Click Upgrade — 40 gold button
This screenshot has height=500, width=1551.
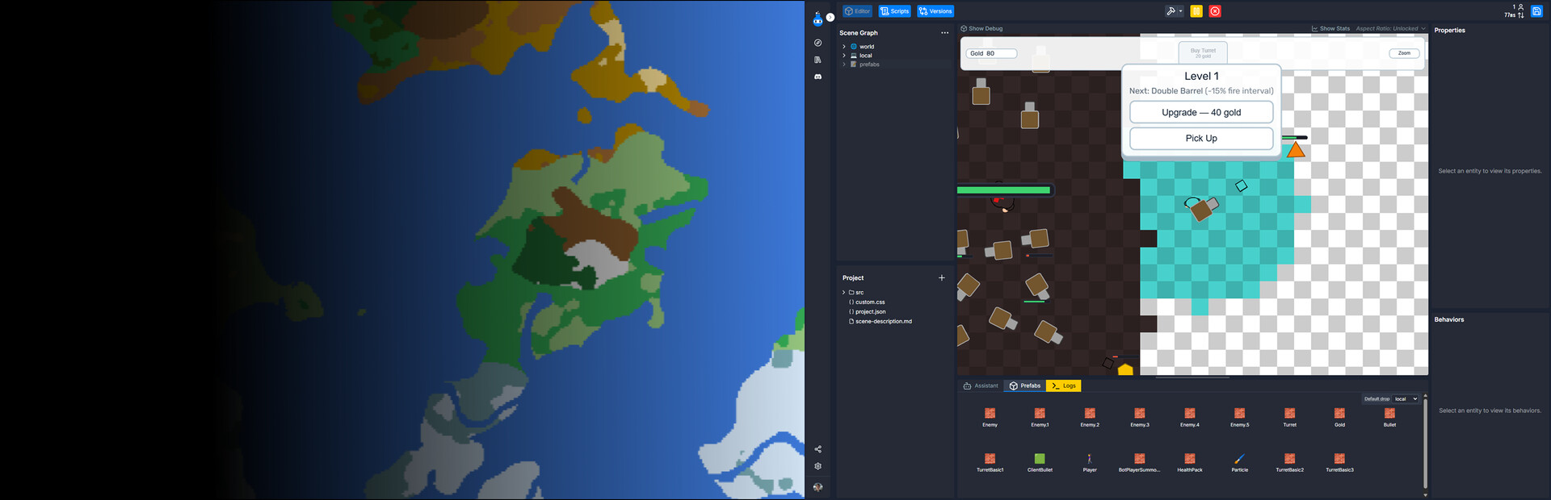(1200, 113)
